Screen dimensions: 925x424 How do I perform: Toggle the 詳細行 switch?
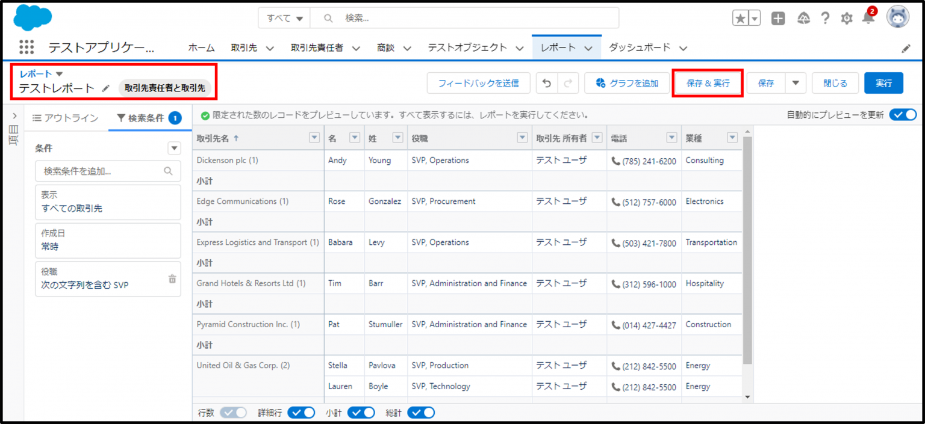(301, 413)
